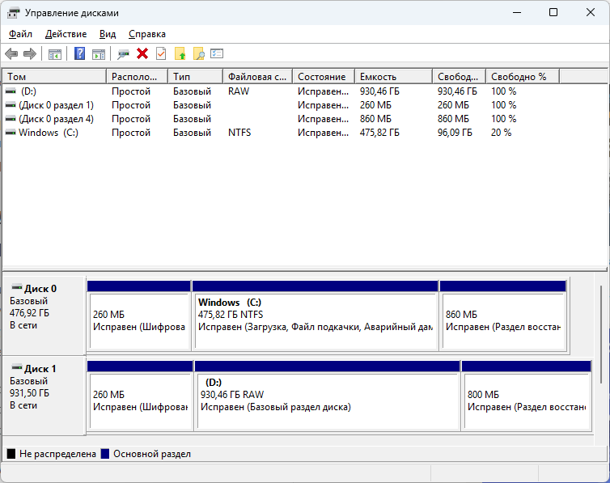Image resolution: width=610 pixels, height=483 pixels.
Task: Click the yellow folder with magnifier icon
Action: pyautogui.click(x=199, y=53)
